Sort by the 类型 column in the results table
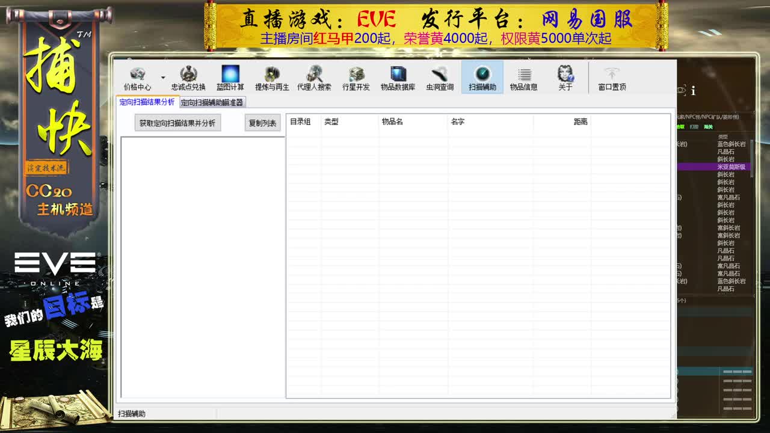 (350, 121)
